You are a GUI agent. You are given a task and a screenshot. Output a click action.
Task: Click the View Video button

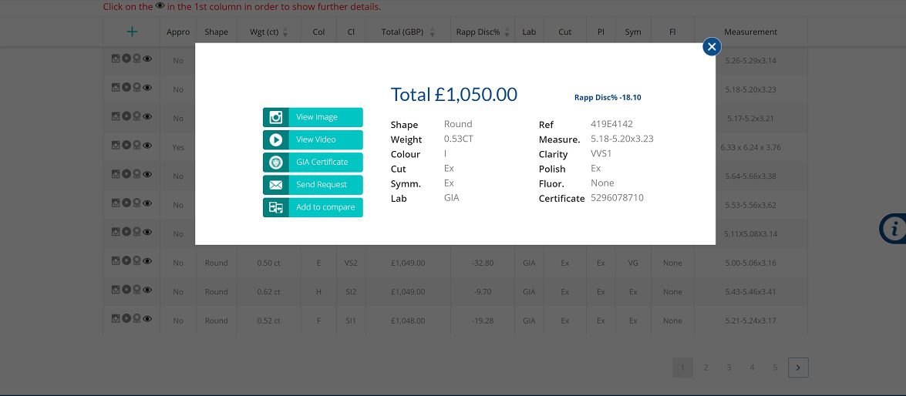312,139
